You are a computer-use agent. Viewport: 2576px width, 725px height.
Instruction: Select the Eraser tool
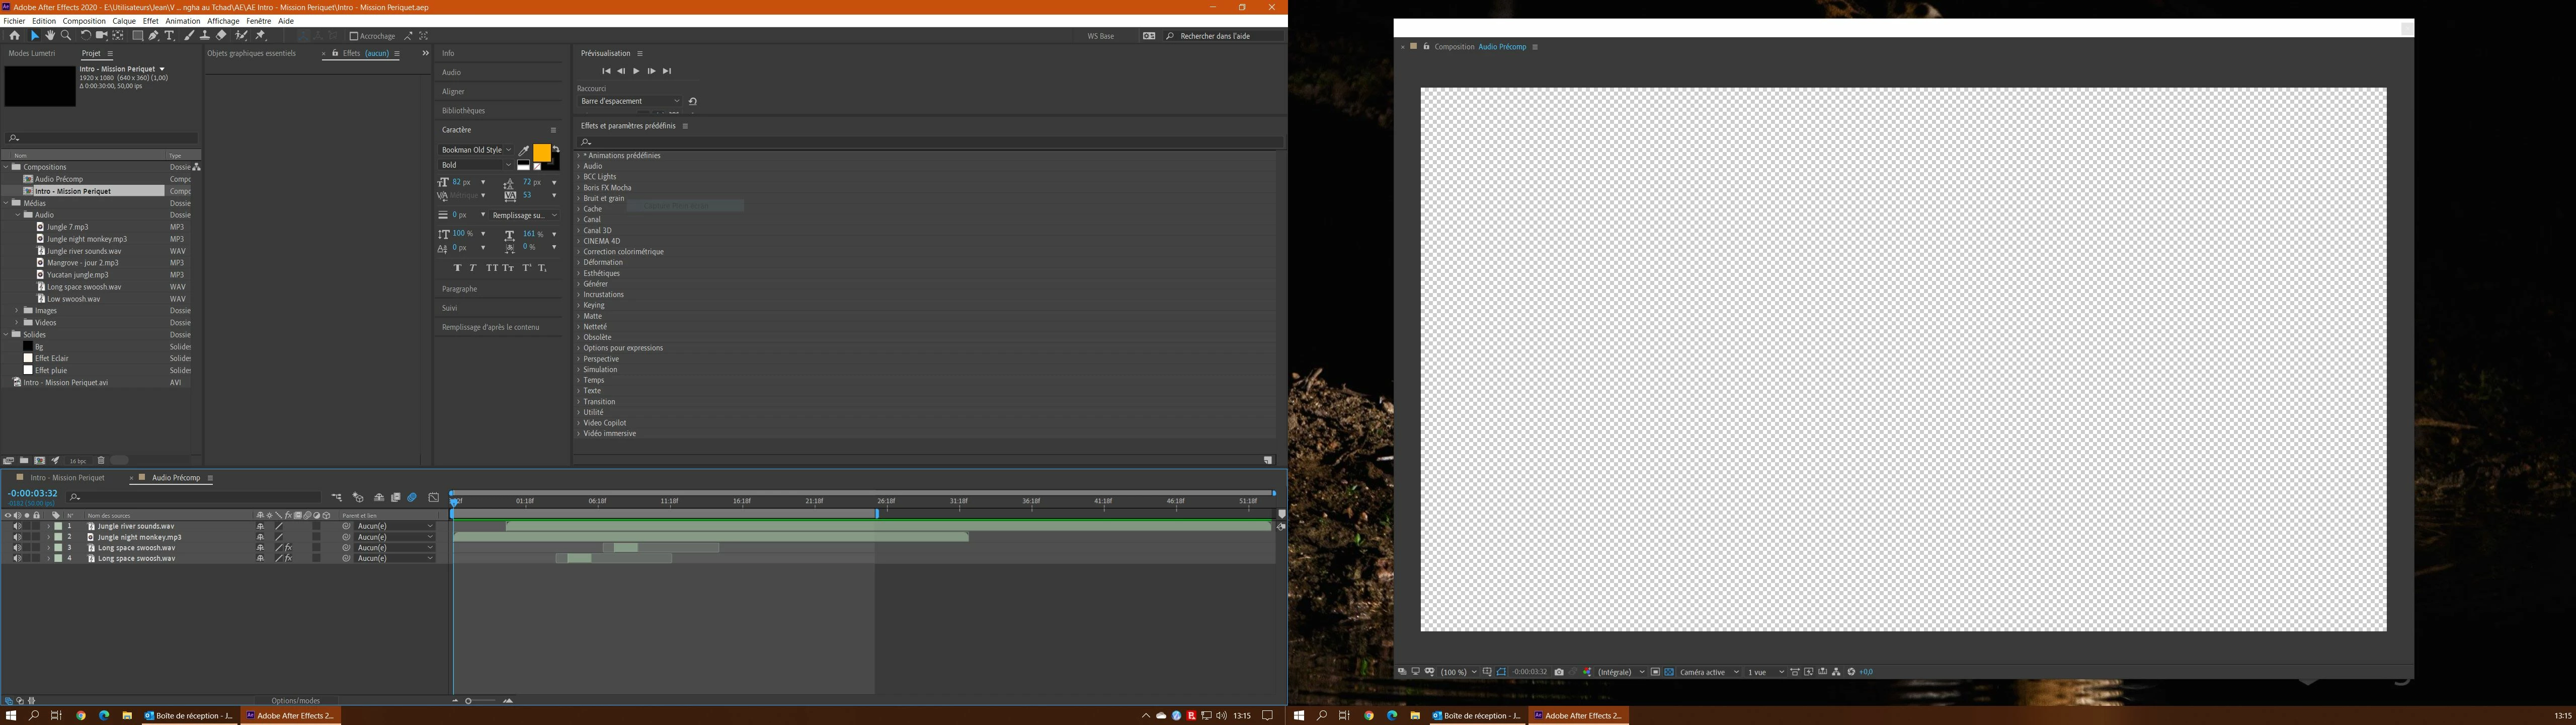pos(221,35)
